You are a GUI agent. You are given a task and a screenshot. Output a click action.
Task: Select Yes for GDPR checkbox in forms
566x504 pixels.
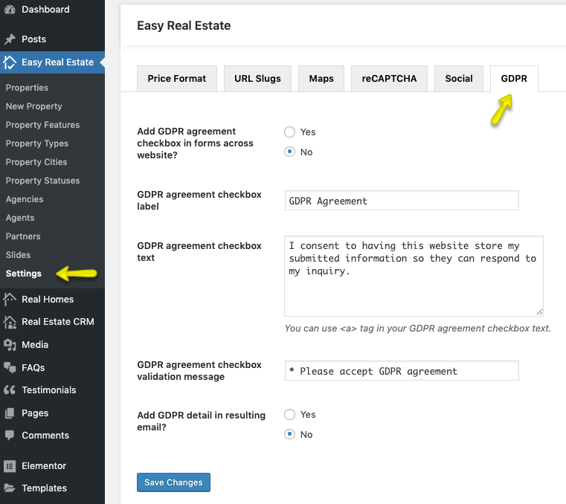(289, 132)
